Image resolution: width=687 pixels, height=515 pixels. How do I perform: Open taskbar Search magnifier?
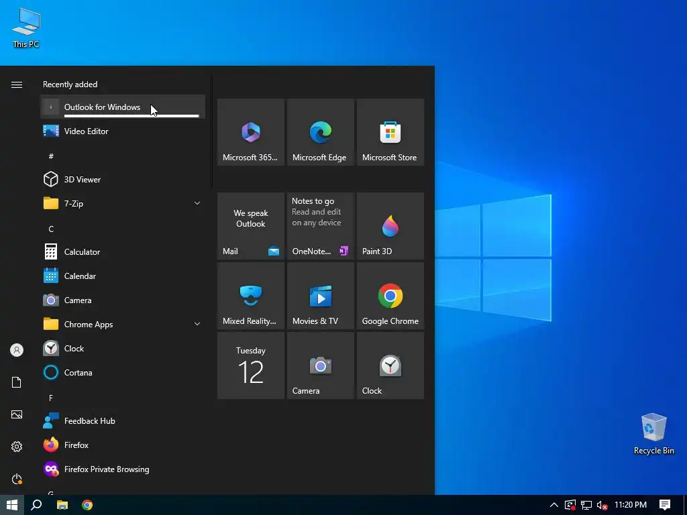(37, 505)
